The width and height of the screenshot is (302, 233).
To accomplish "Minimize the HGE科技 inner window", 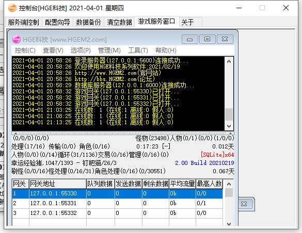I will coord(189,39).
